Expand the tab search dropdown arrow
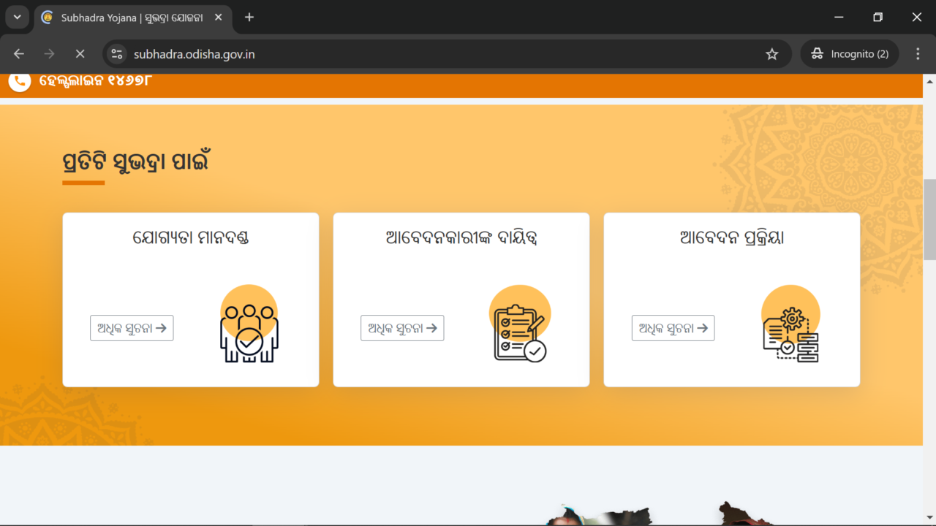 click(x=17, y=17)
